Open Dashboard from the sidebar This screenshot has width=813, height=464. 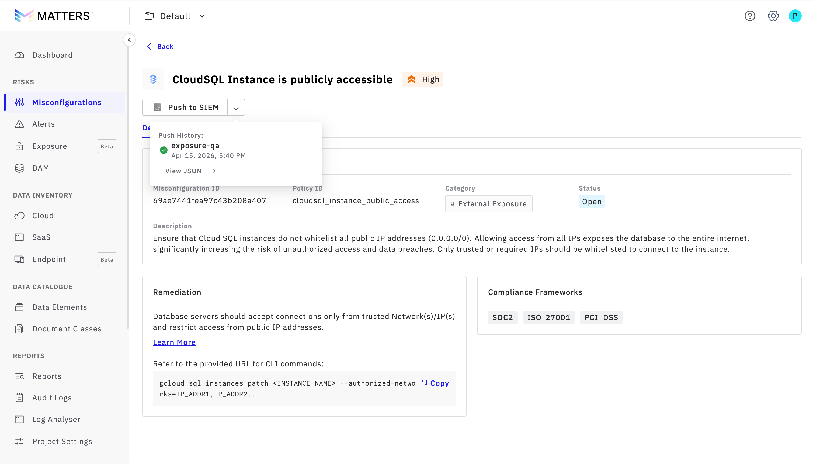point(52,55)
